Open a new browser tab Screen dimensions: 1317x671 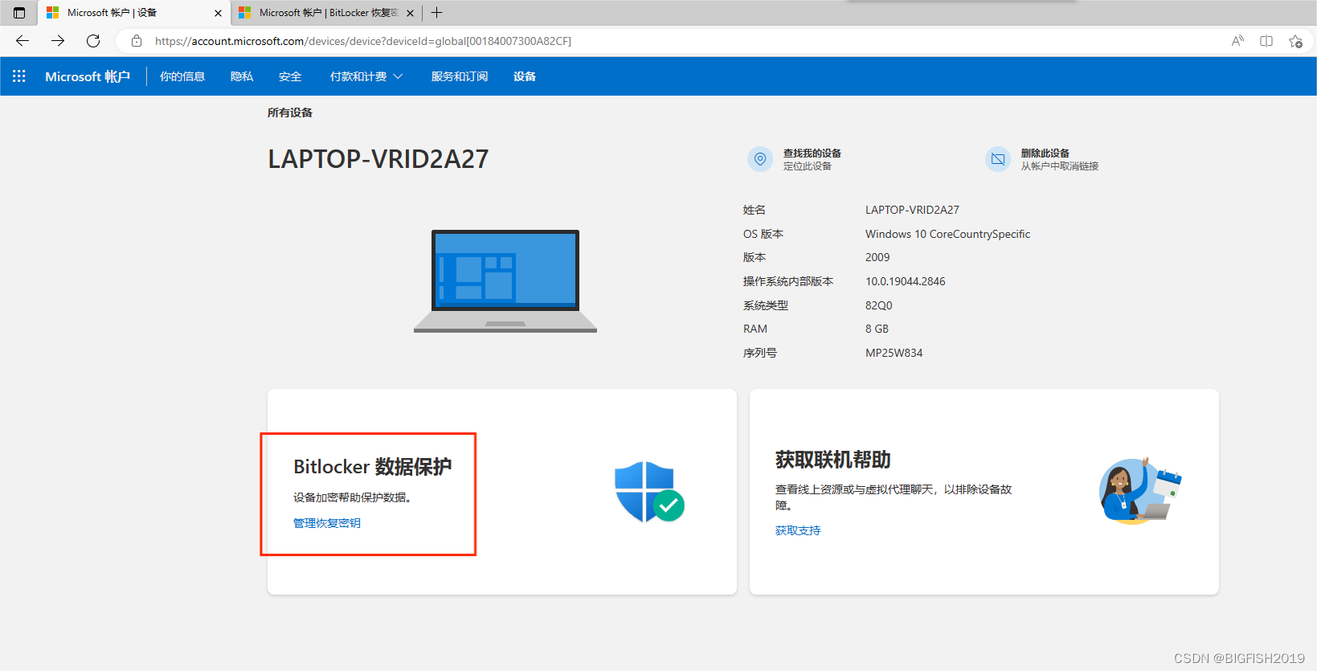click(x=437, y=13)
